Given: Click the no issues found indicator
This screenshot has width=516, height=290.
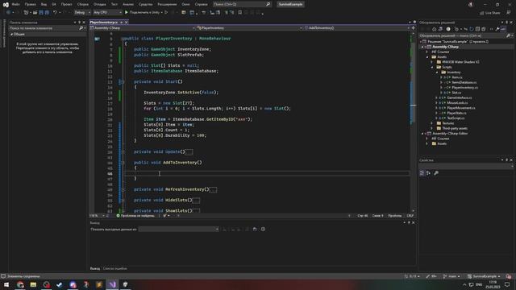Looking at the screenshot, I should pyautogui.click(x=135, y=216).
